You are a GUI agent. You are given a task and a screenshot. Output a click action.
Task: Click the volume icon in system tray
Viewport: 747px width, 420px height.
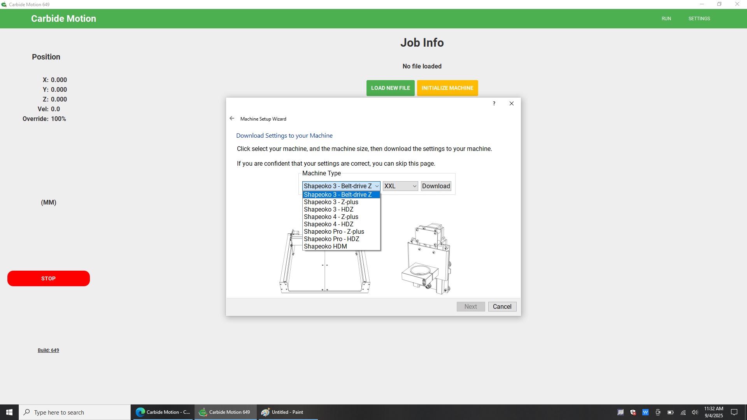click(x=695, y=412)
